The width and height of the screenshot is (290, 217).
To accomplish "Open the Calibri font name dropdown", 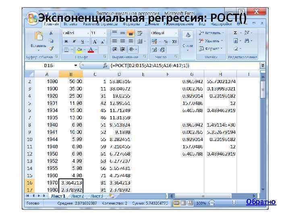I will pyautogui.click(x=88, y=33).
